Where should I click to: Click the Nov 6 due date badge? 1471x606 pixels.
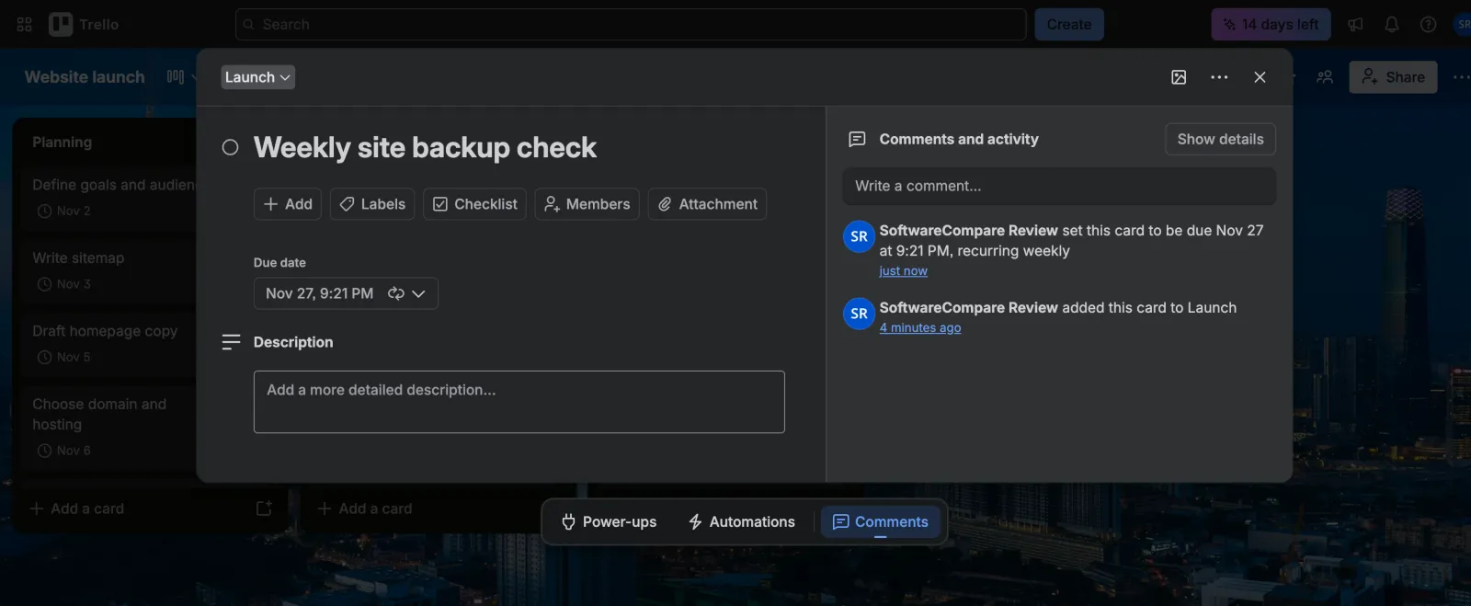click(64, 451)
